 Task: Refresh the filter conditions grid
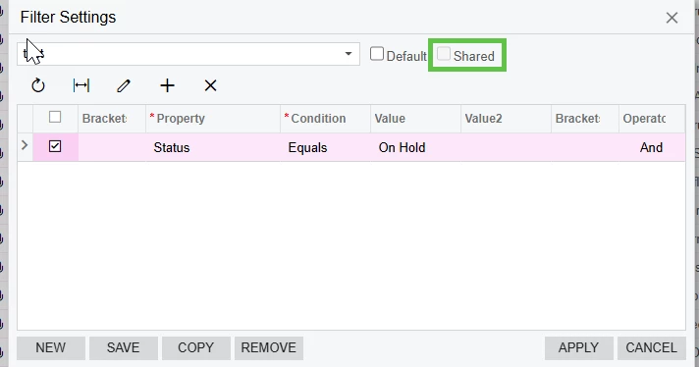[38, 85]
